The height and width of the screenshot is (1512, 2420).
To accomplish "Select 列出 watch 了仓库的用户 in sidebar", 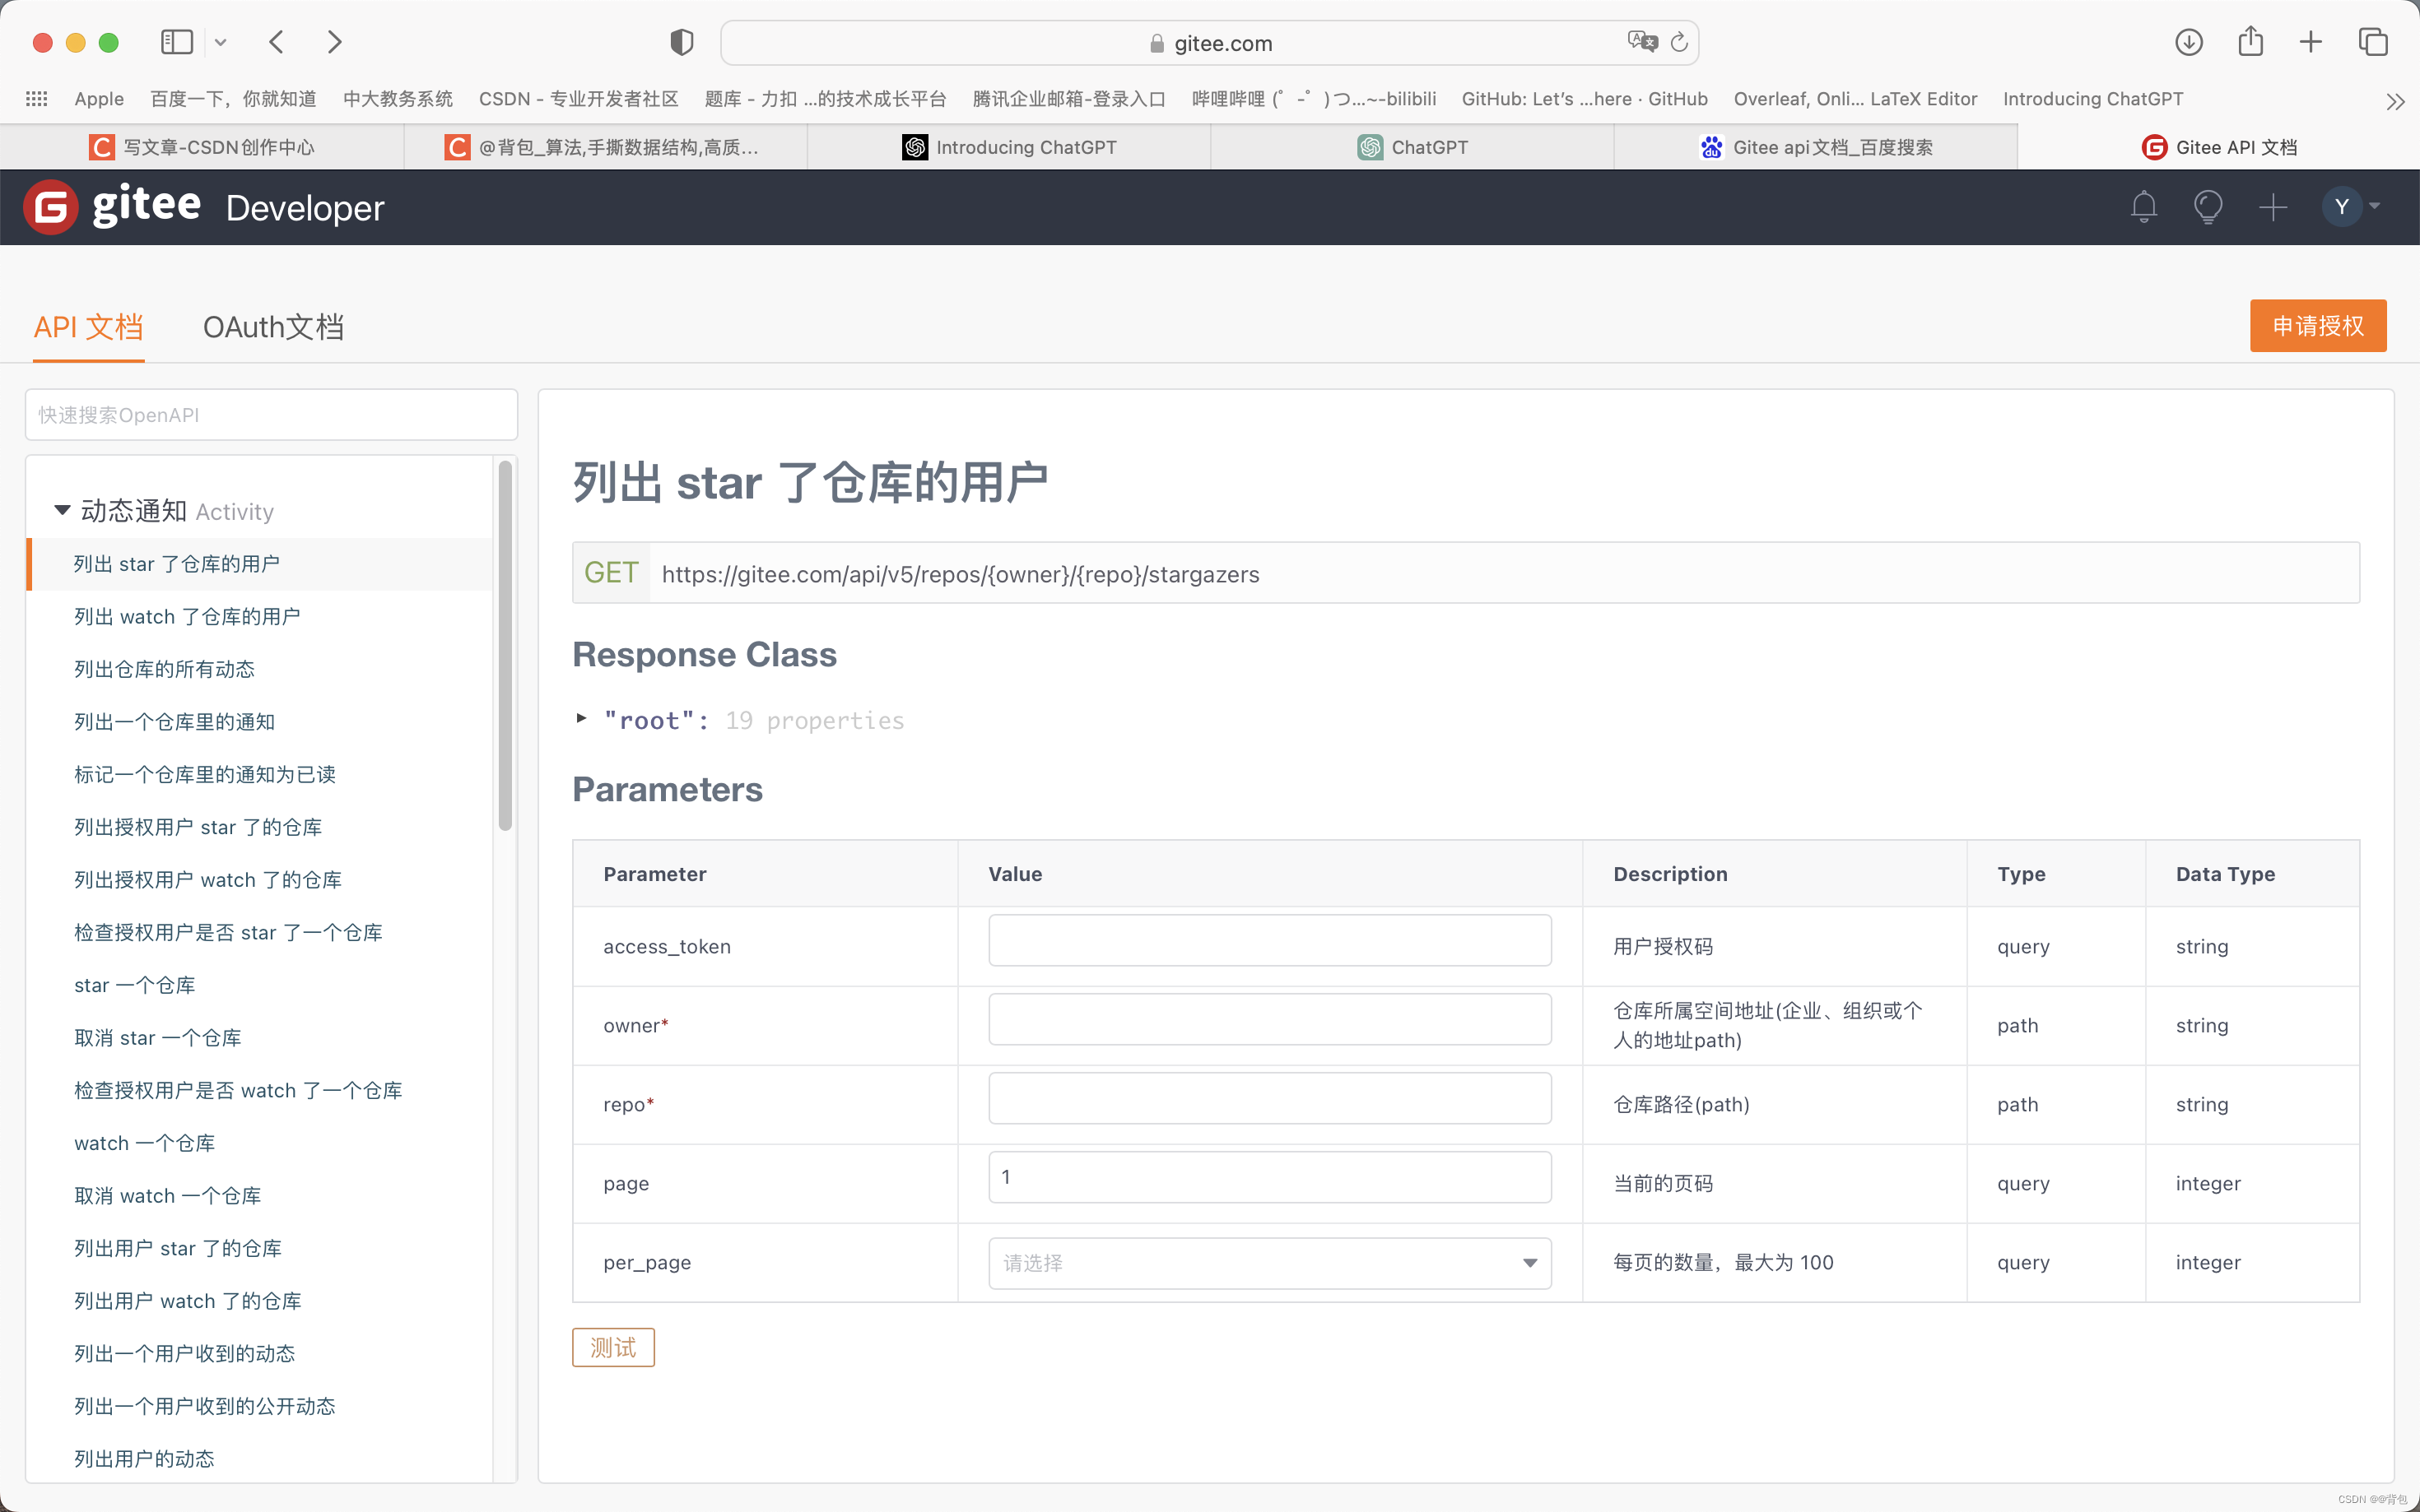I will pos(186,616).
